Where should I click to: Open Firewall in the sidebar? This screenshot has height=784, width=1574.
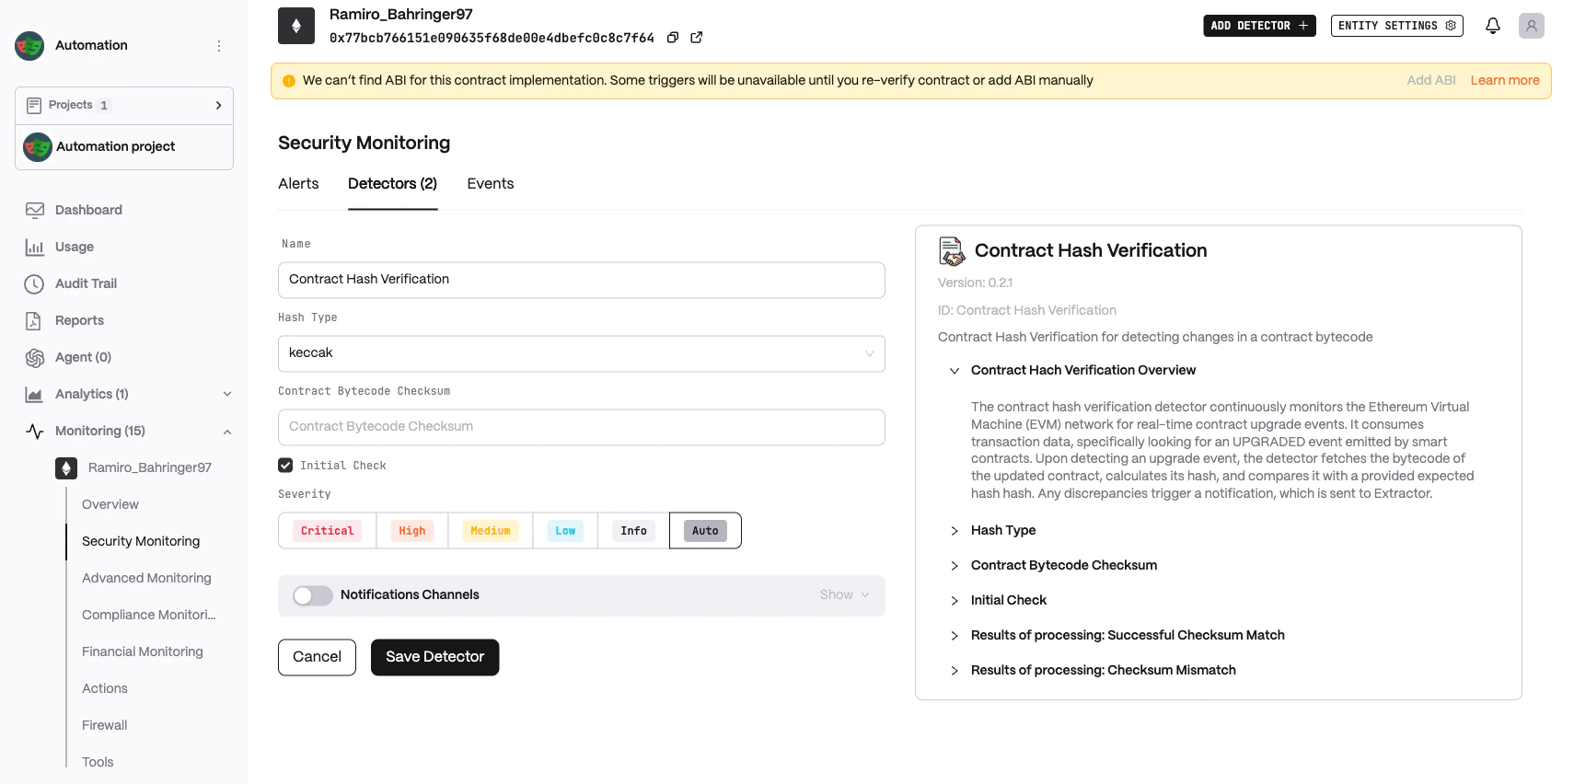pyautogui.click(x=105, y=725)
